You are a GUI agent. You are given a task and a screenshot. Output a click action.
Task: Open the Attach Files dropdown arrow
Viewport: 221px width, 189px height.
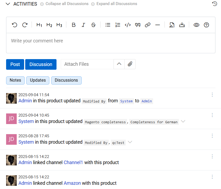(x=119, y=64)
